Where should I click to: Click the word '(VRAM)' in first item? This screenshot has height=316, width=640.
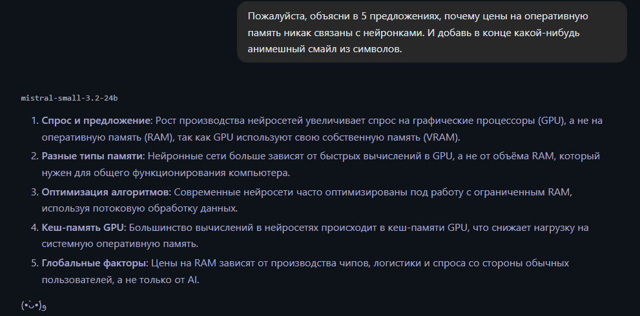441,138
